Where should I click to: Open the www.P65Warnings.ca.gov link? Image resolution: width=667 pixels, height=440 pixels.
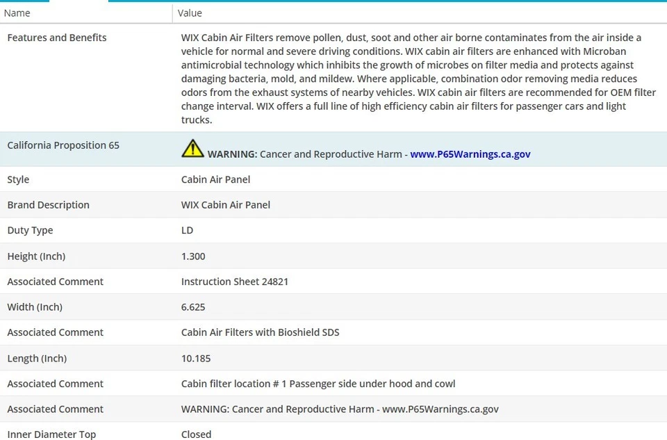(x=470, y=154)
